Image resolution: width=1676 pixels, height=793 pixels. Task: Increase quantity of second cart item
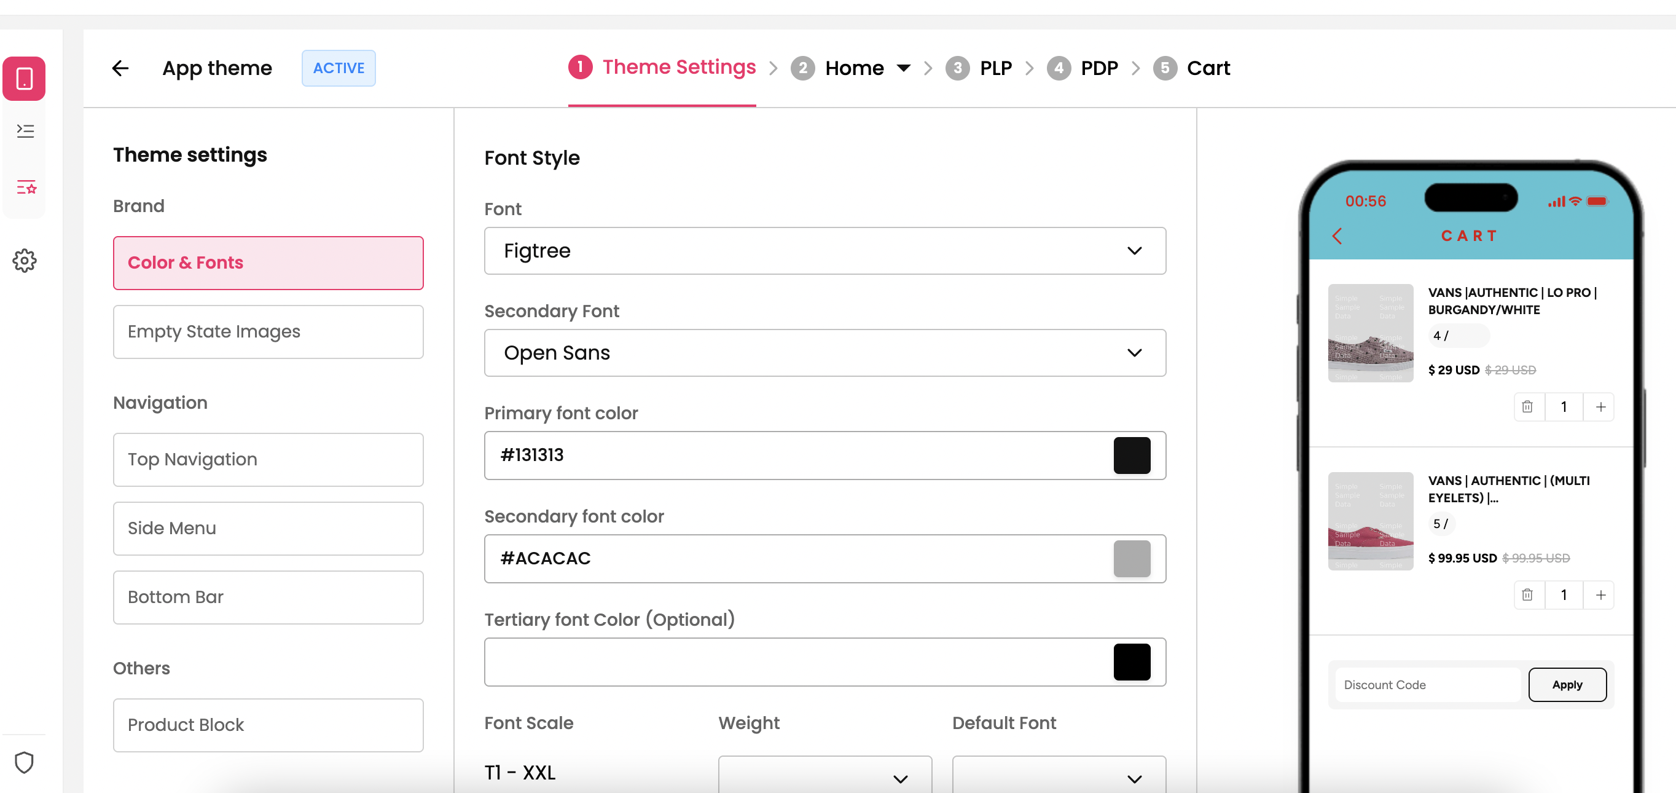[x=1600, y=594]
